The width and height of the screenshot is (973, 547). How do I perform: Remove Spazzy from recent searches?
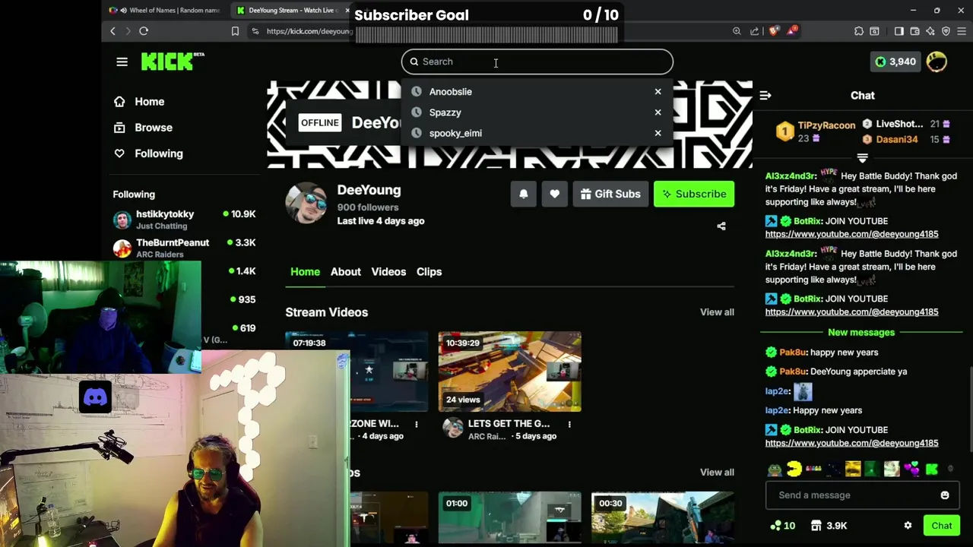[x=658, y=112]
